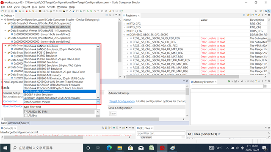Click the GEL Files filter text field

click(x=161, y=133)
